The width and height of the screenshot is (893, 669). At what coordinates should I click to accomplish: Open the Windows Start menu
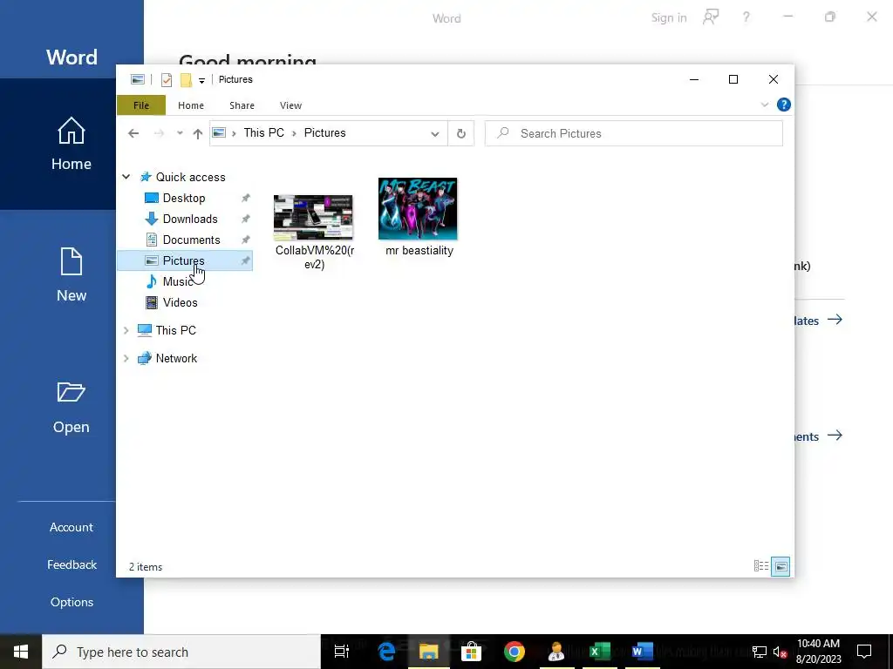tap(21, 652)
